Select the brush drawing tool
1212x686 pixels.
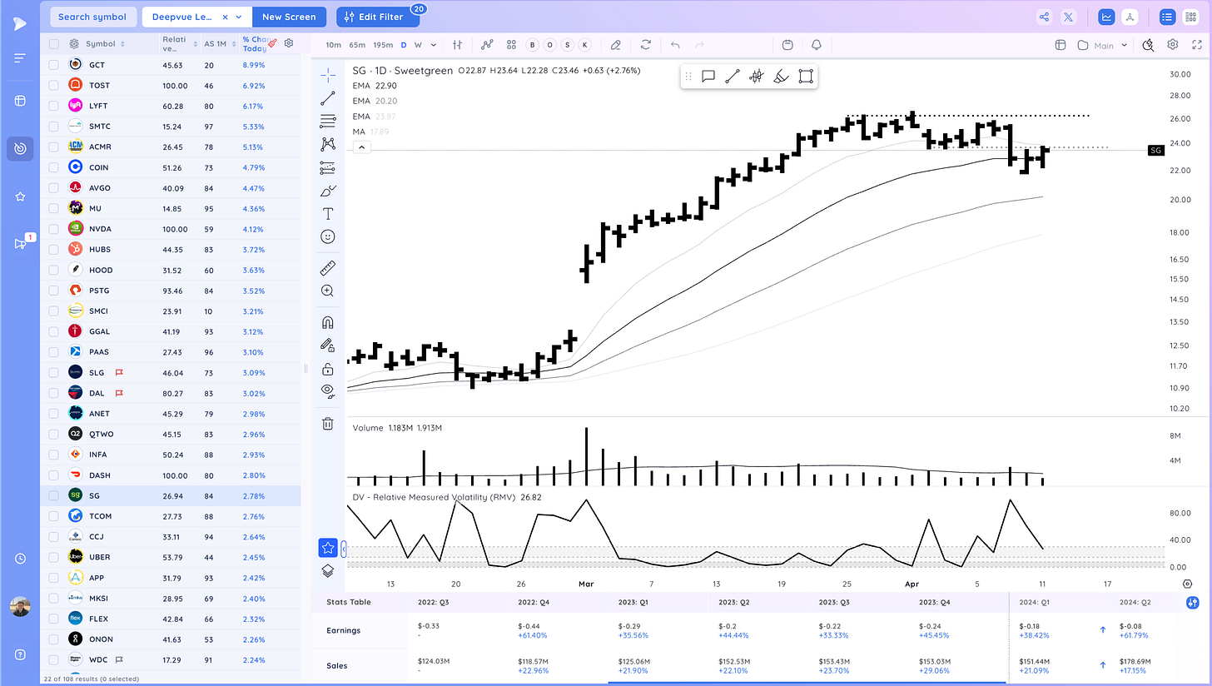(328, 191)
